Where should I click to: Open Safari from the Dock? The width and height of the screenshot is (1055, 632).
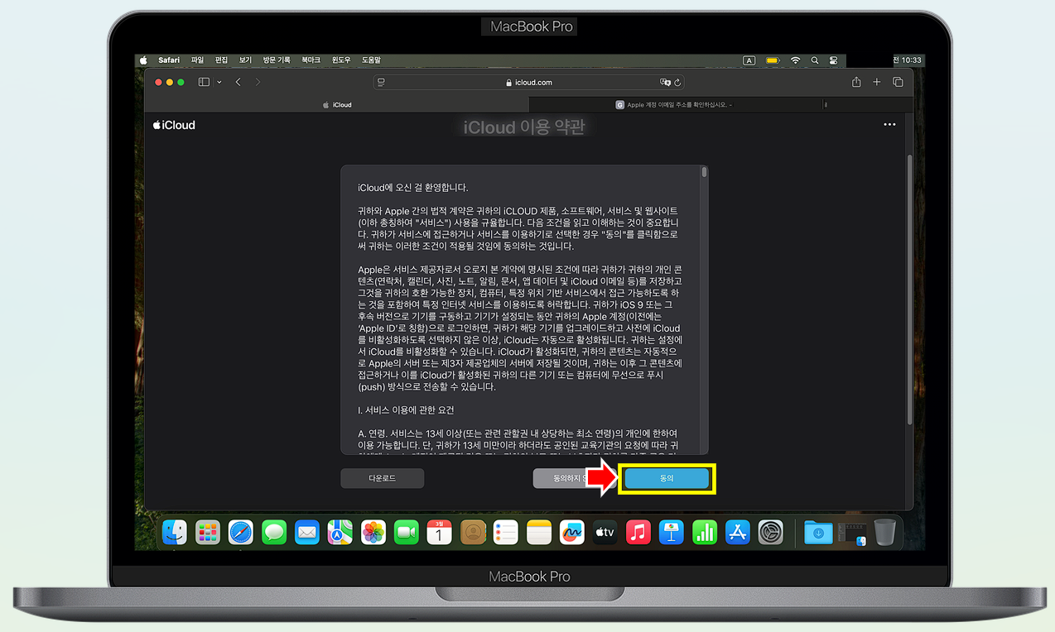241,532
